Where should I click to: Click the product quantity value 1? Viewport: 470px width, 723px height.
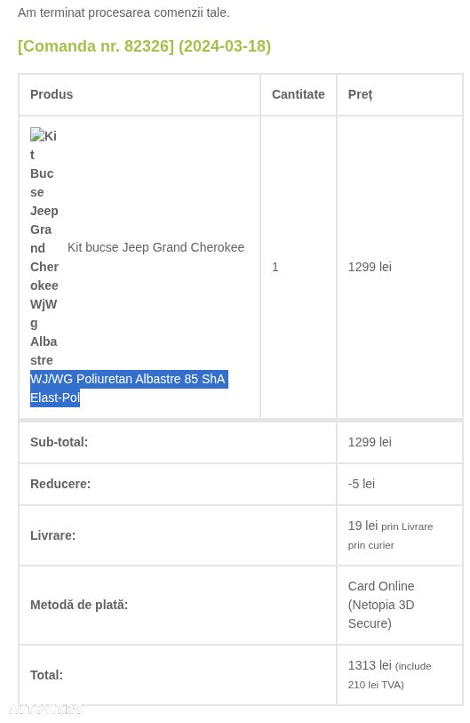pyautogui.click(x=275, y=267)
